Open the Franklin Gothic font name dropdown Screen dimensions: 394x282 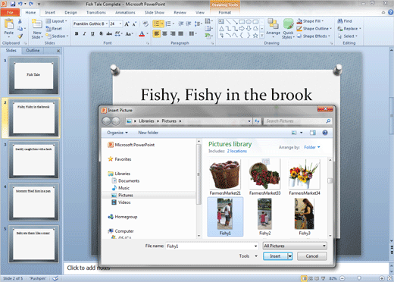click(x=107, y=23)
